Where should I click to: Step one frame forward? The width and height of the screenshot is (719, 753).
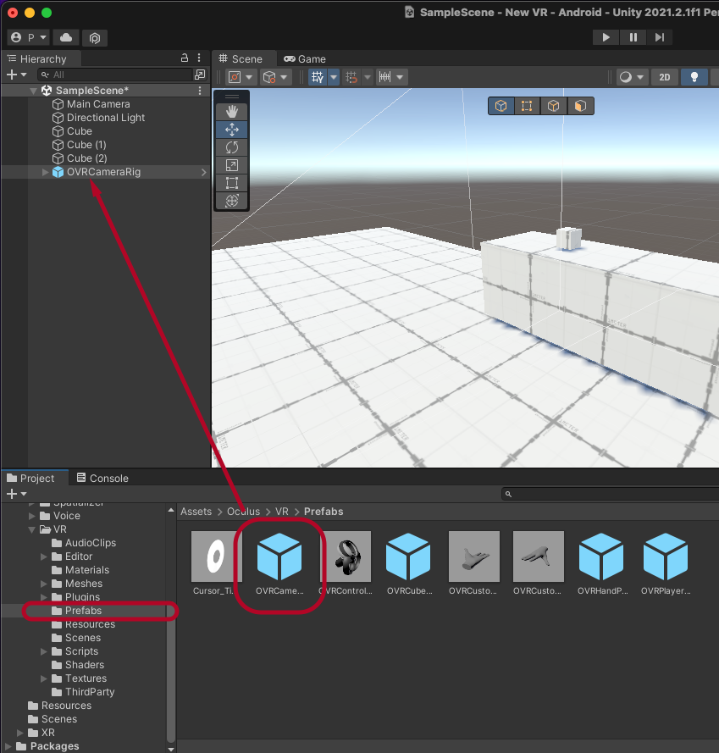point(660,37)
